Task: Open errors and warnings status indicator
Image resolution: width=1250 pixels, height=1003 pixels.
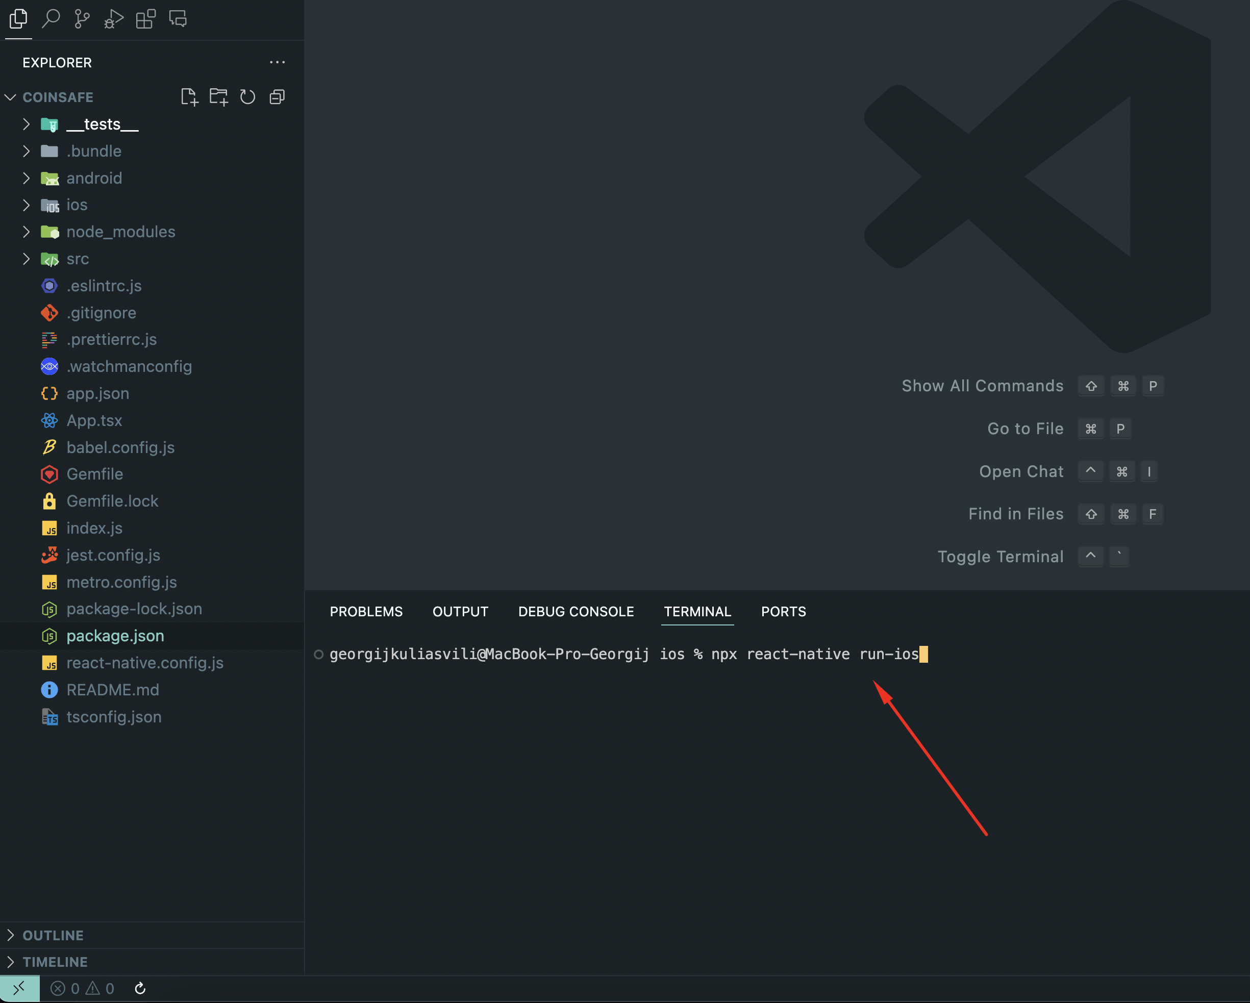Action: pos(82,989)
